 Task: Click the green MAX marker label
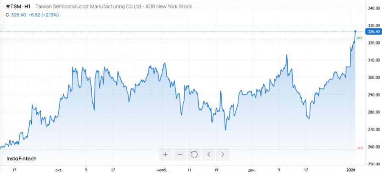tap(359, 38)
